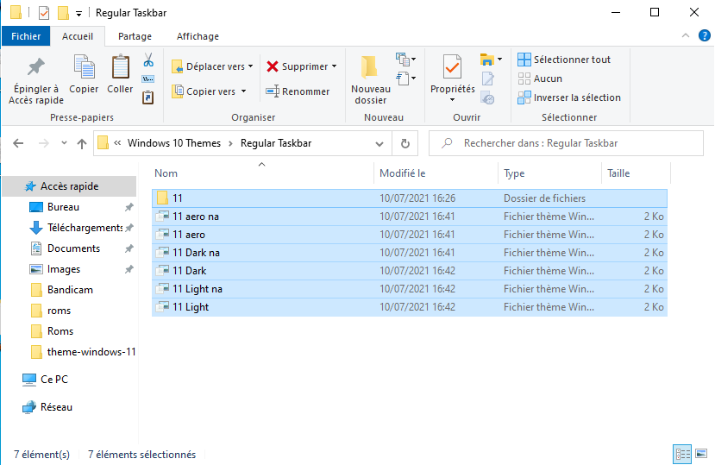Screen dimensions: 715x465
Task: Open address bar history dropdown
Action: click(x=379, y=144)
